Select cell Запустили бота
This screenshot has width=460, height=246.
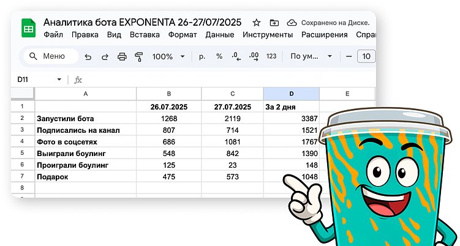(85, 119)
